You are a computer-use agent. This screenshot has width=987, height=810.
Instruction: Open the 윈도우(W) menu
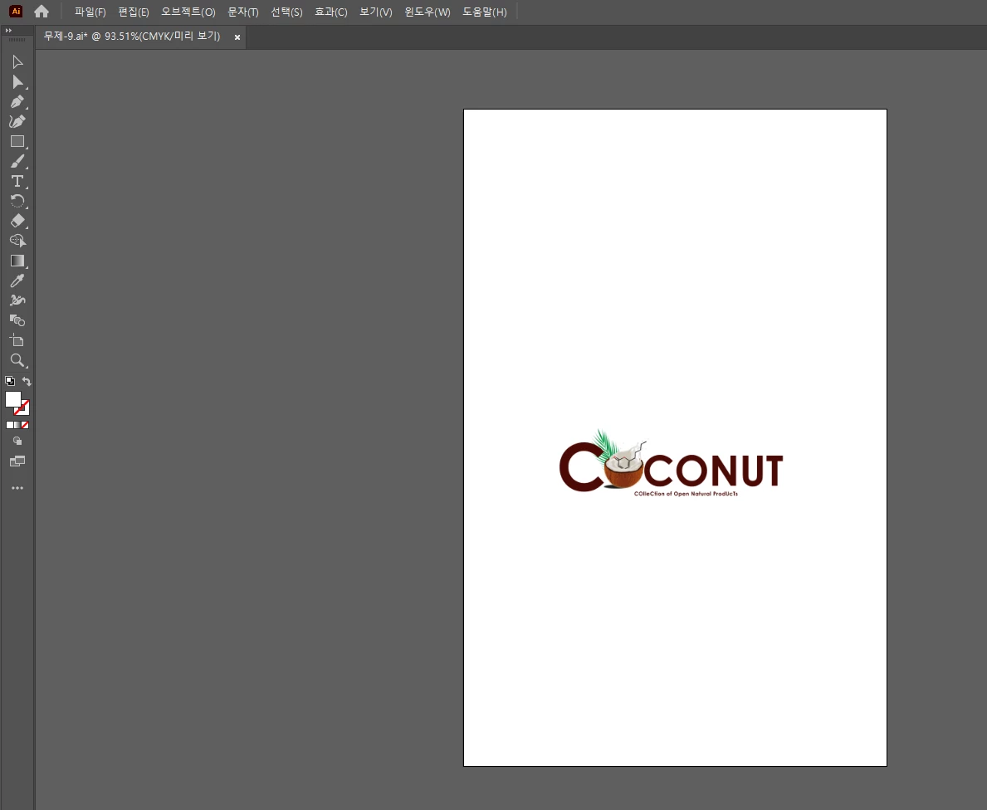(x=428, y=12)
